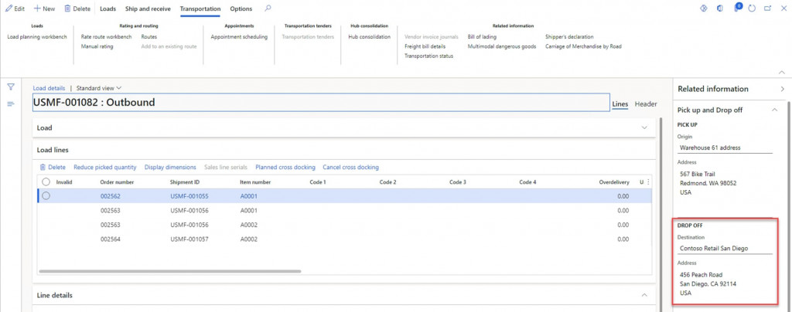This screenshot has height=312, width=792.
Task: Open the action pane search magnifier
Action: pyautogui.click(x=268, y=8)
